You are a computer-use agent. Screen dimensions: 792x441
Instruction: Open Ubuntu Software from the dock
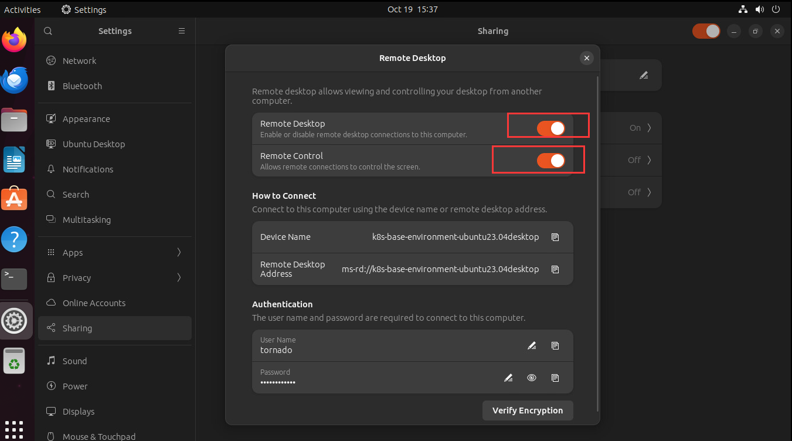tap(14, 199)
